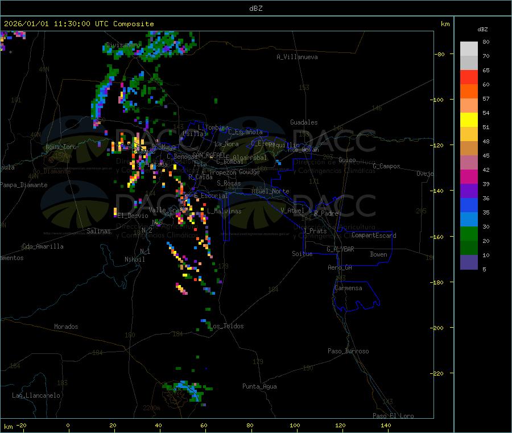The width and height of the screenshot is (512, 433).
Task: Click the Aero_GA label
Action: tap(340, 267)
